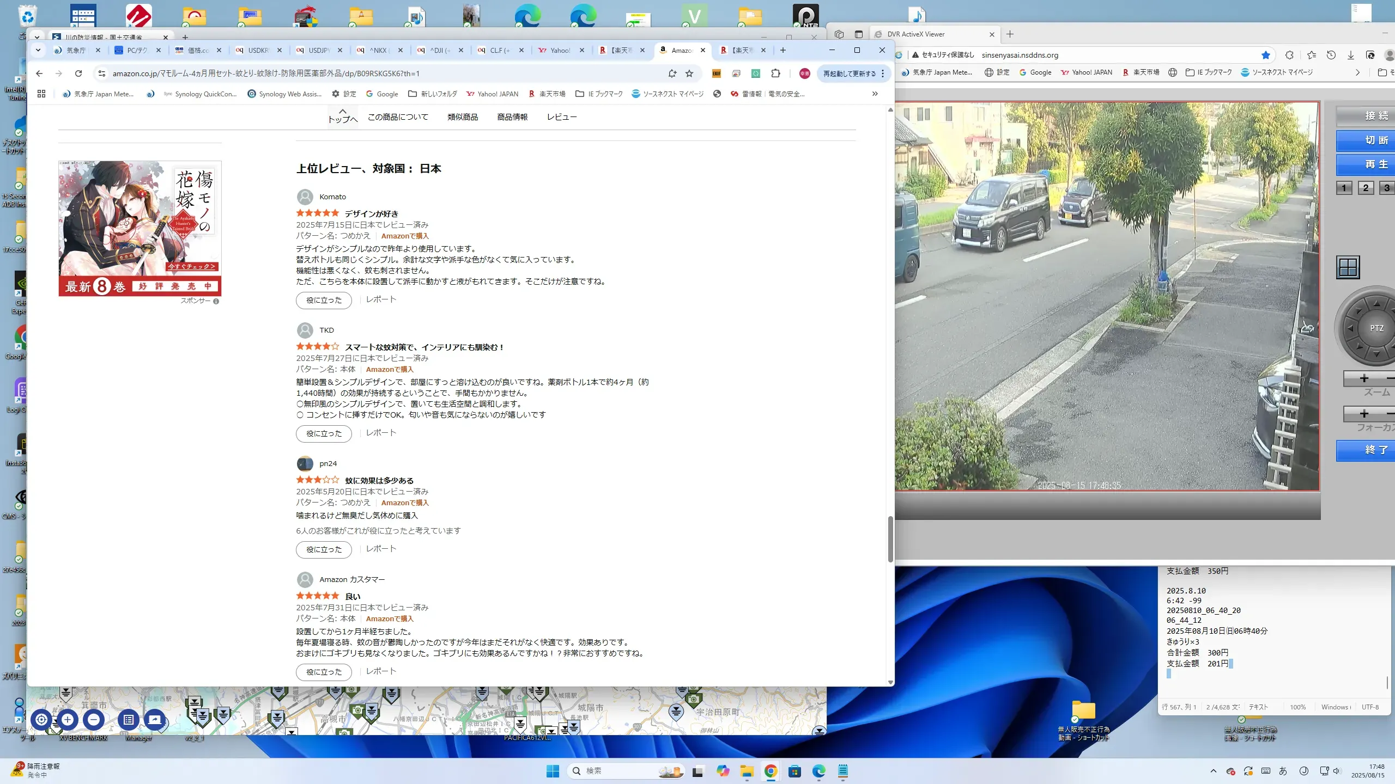The image size is (1395, 784).
Task: Click 役に立った under Komato's review
Action: [x=324, y=301]
